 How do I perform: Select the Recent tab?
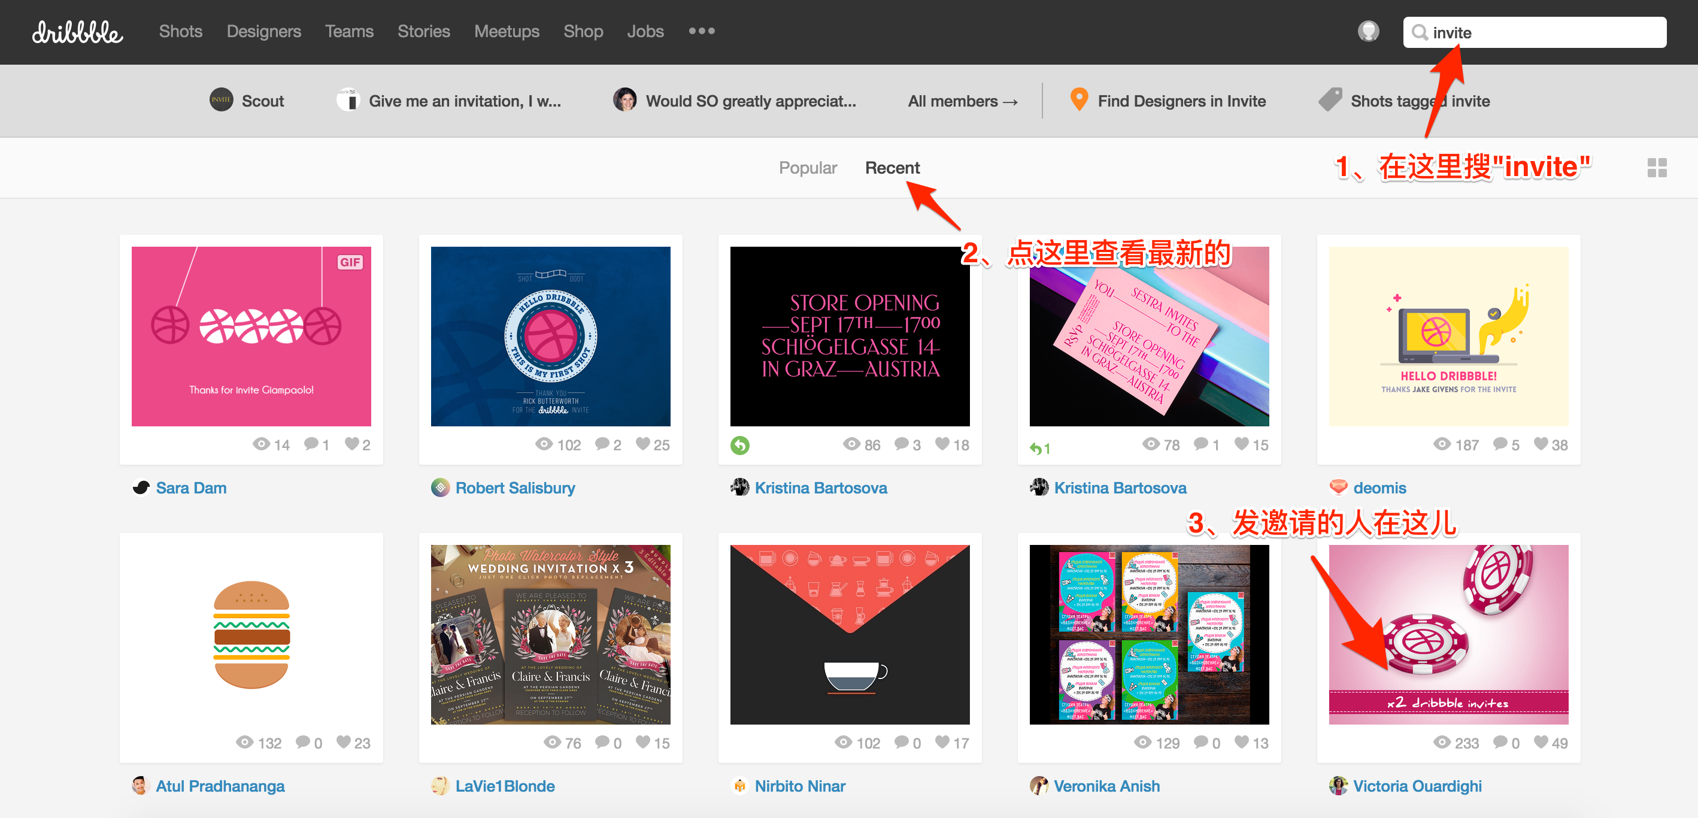click(892, 168)
